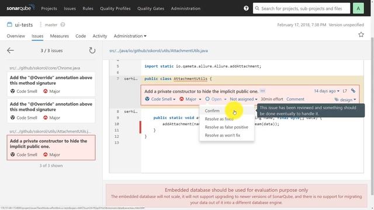Show rule details via ellipsis icon
This screenshot has width=374, height=210.
pos(262,91)
